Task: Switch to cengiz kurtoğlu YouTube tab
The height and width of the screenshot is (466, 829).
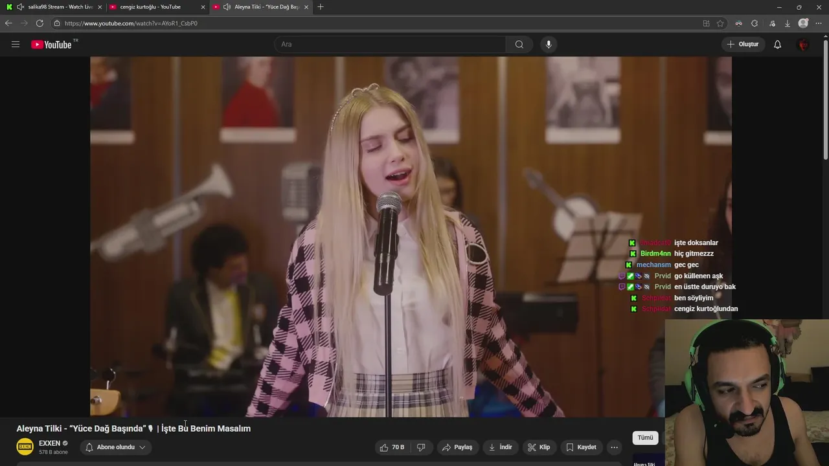Action: coord(157,7)
